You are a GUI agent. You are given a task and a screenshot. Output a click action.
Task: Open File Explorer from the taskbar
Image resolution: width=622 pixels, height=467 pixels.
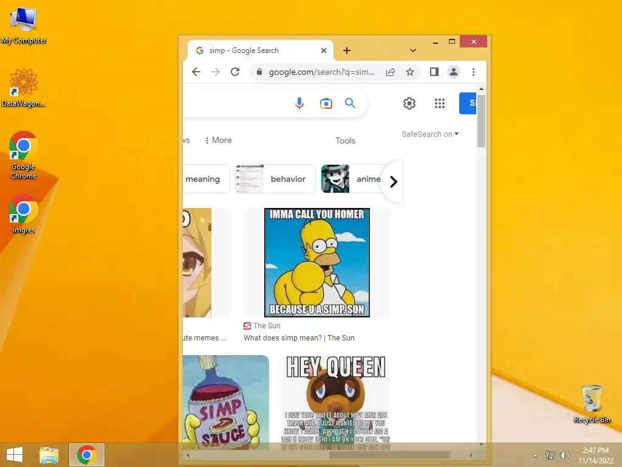(x=49, y=455)
